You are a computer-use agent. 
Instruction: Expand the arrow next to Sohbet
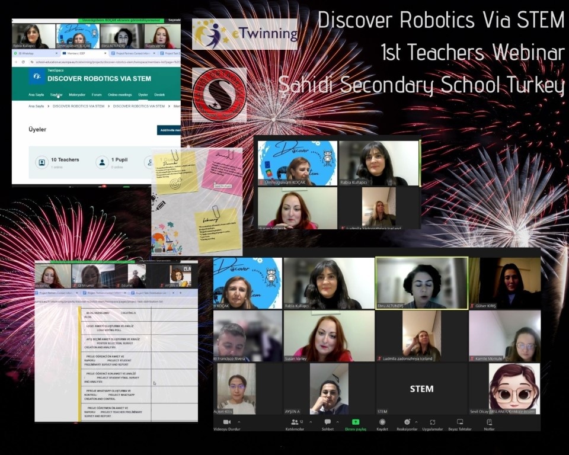point(336,422)
